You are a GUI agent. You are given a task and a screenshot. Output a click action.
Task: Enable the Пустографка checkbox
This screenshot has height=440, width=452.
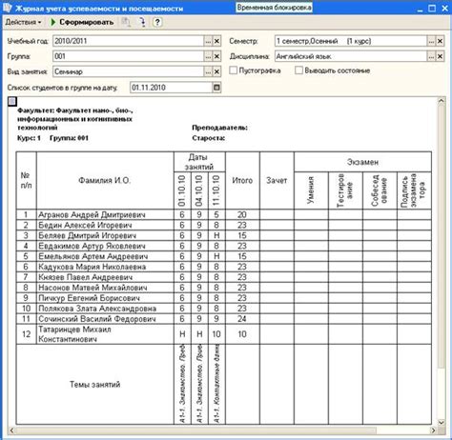click(x=233, y=70)
